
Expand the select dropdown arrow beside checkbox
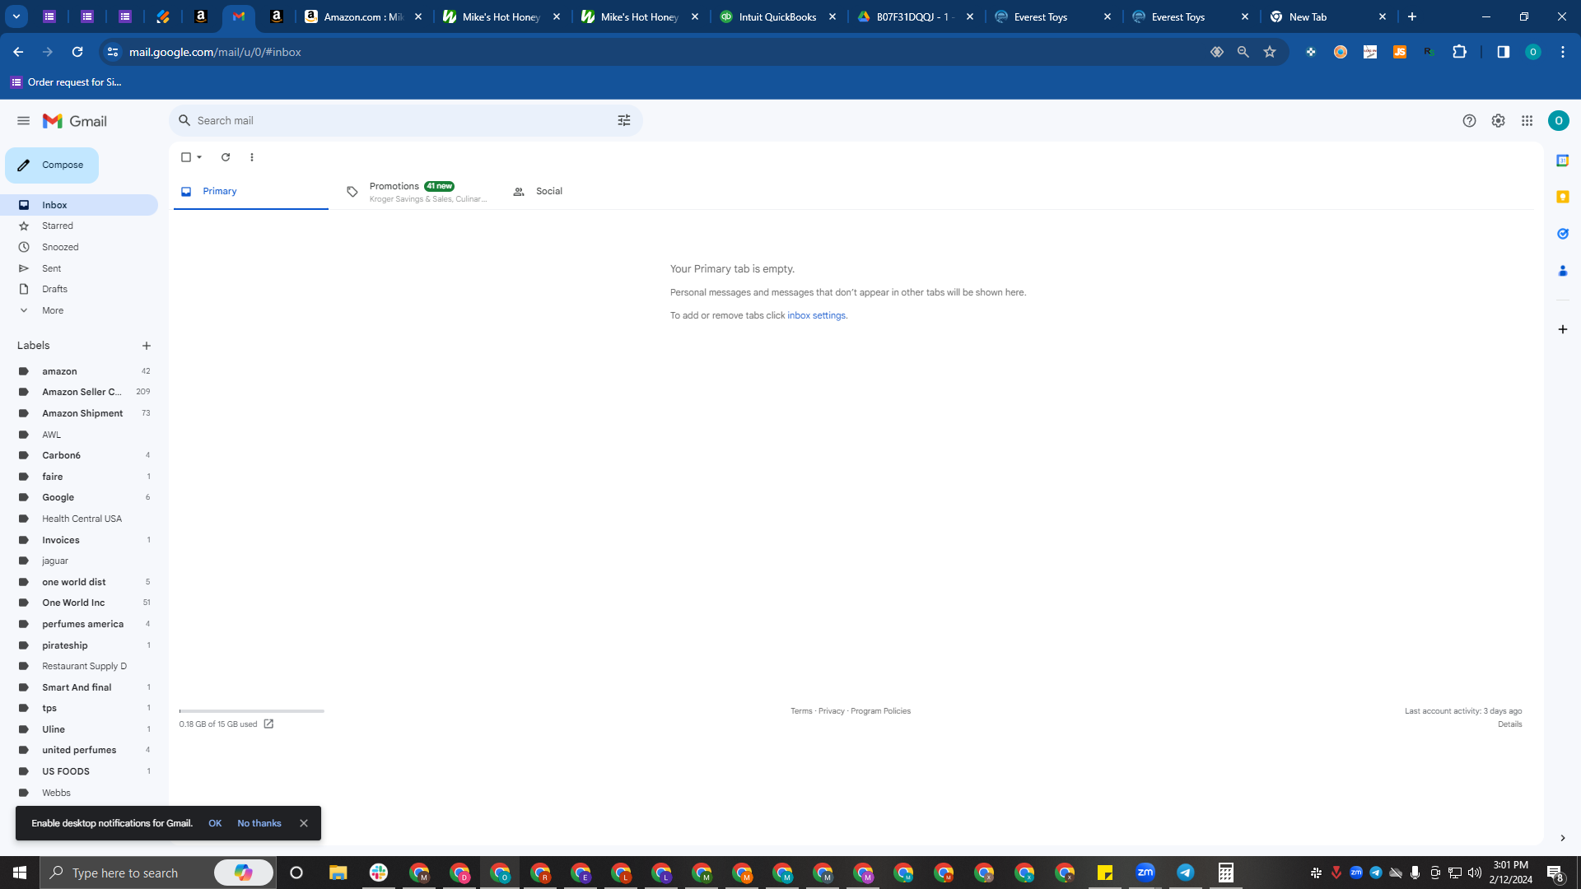click(x=199, y=157)
